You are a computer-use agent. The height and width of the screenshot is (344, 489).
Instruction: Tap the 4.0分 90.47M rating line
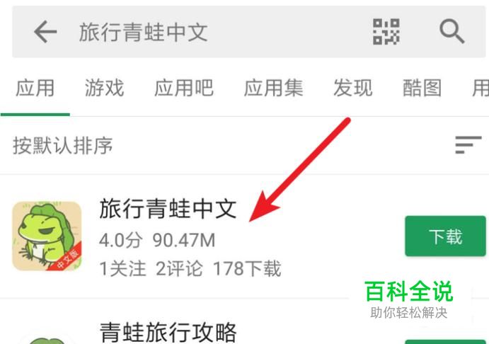tap(157, 241)
